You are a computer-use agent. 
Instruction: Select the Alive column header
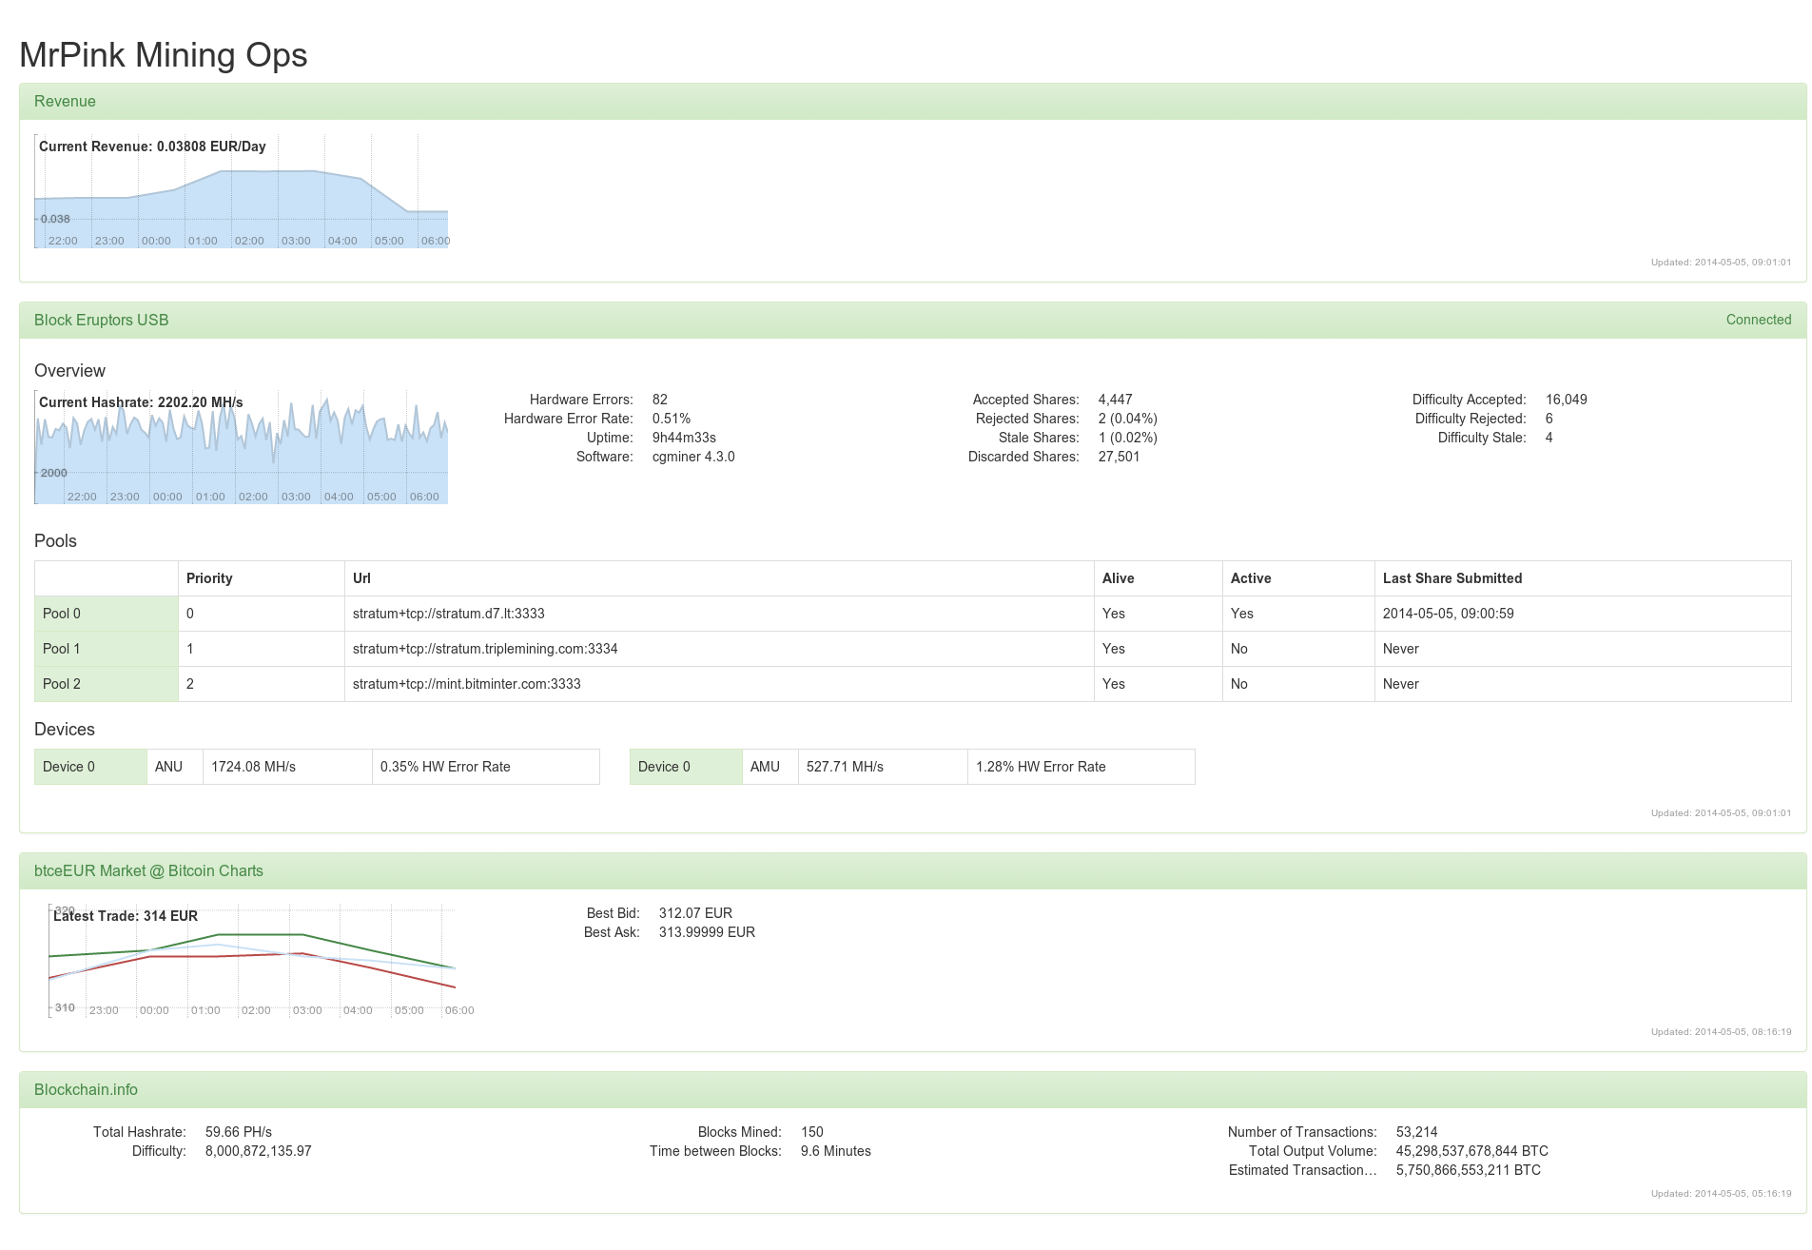[1119, 578]
